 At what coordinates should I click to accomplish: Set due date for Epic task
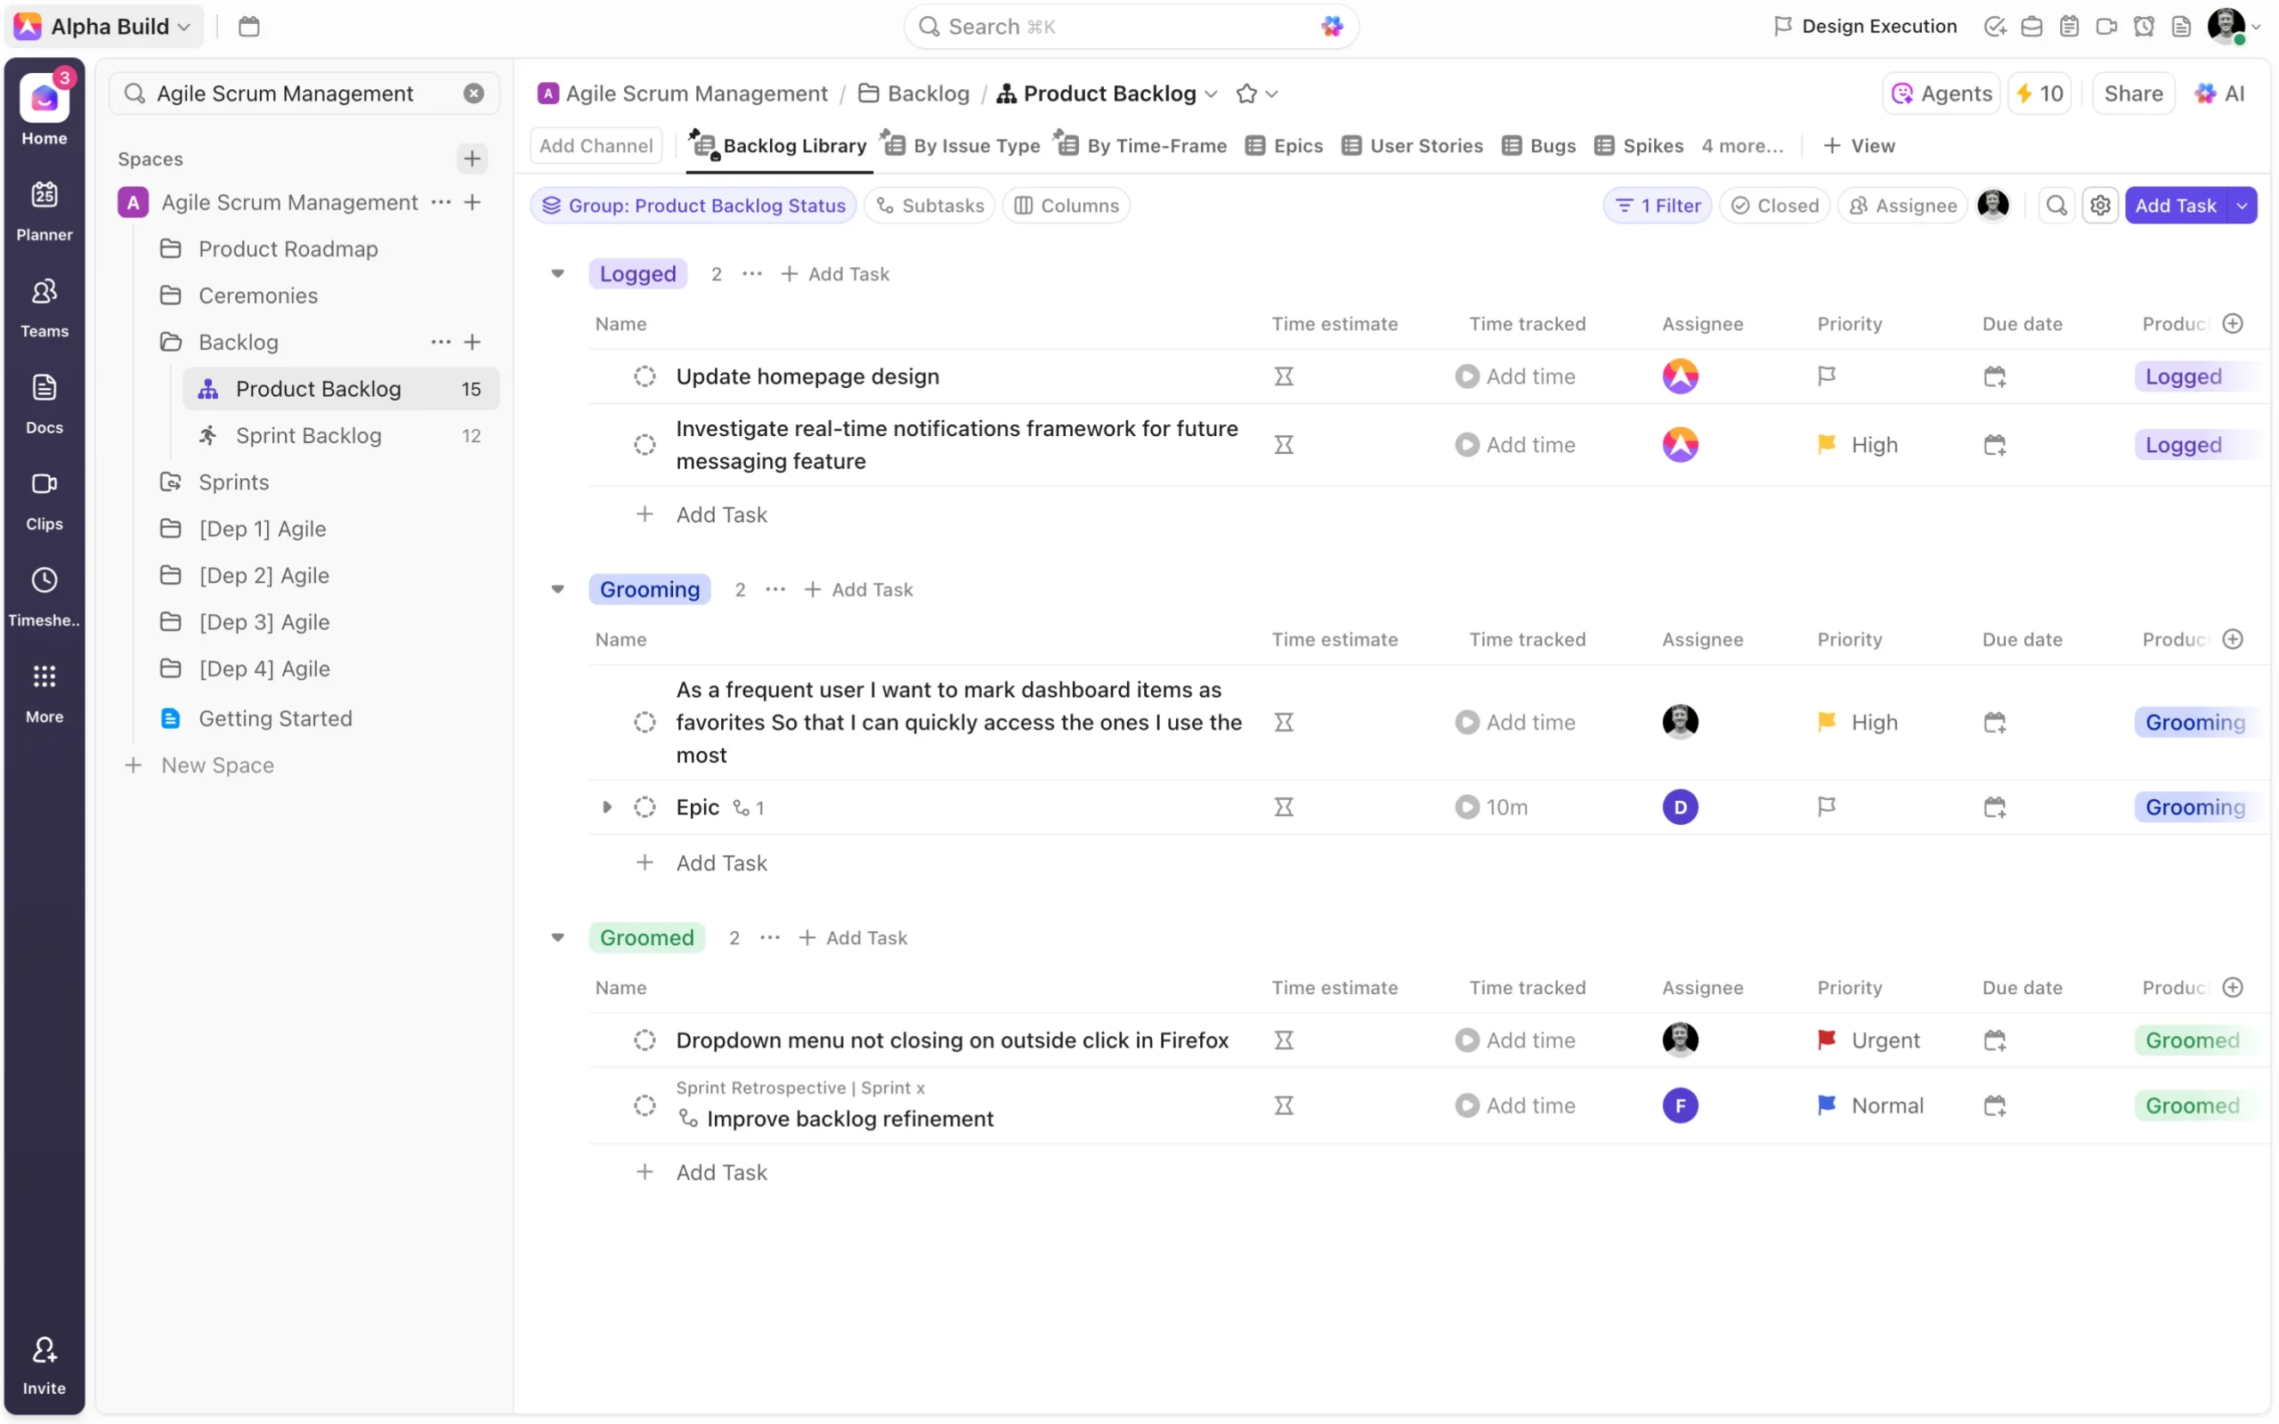click(1993, 807)
